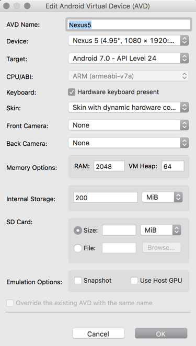Open the CPU/ABI dropdown showing ARM

129,76
